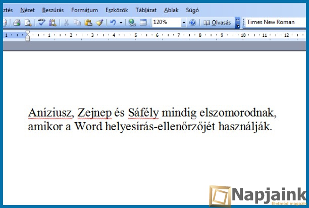Click the word mindig in the first line
The height and width of the screenshot is (208, 309).
(x=179, y=114)
